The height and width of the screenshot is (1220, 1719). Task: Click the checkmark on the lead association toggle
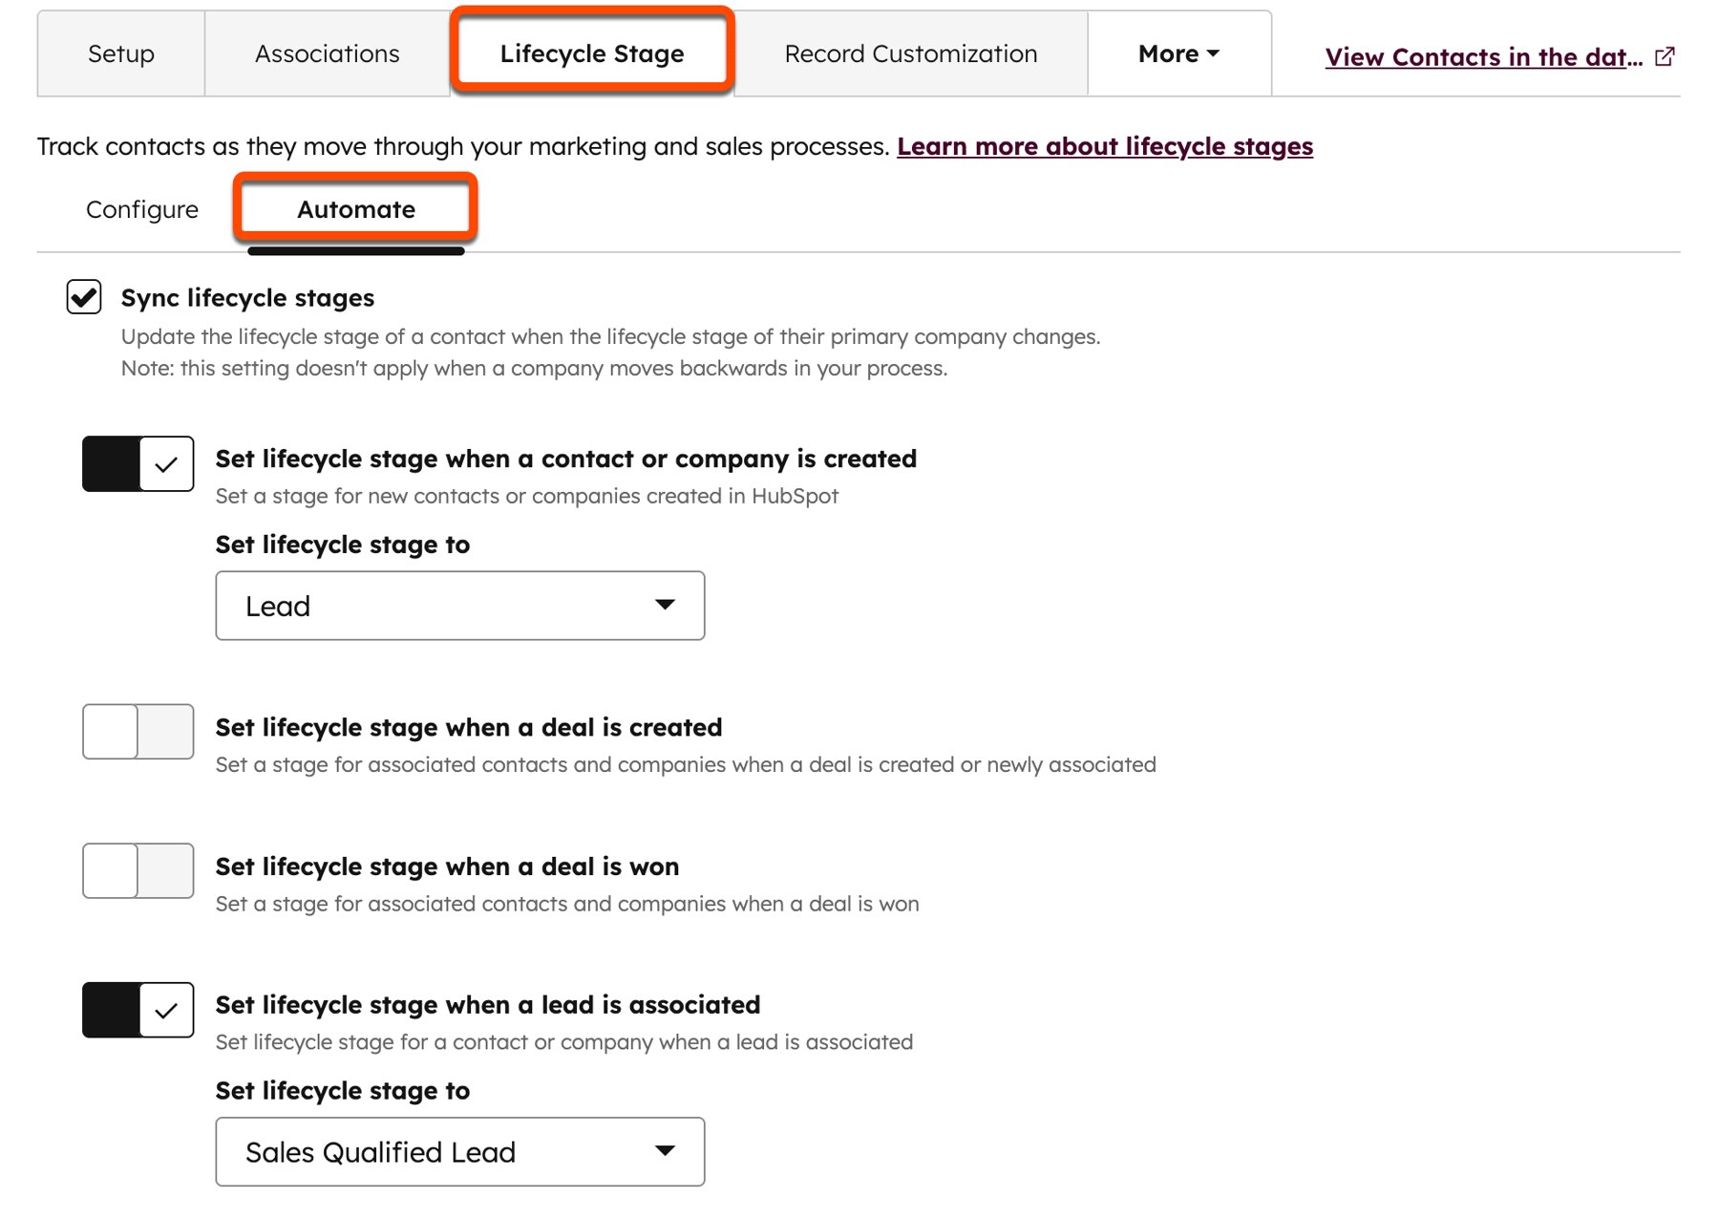165,1010
